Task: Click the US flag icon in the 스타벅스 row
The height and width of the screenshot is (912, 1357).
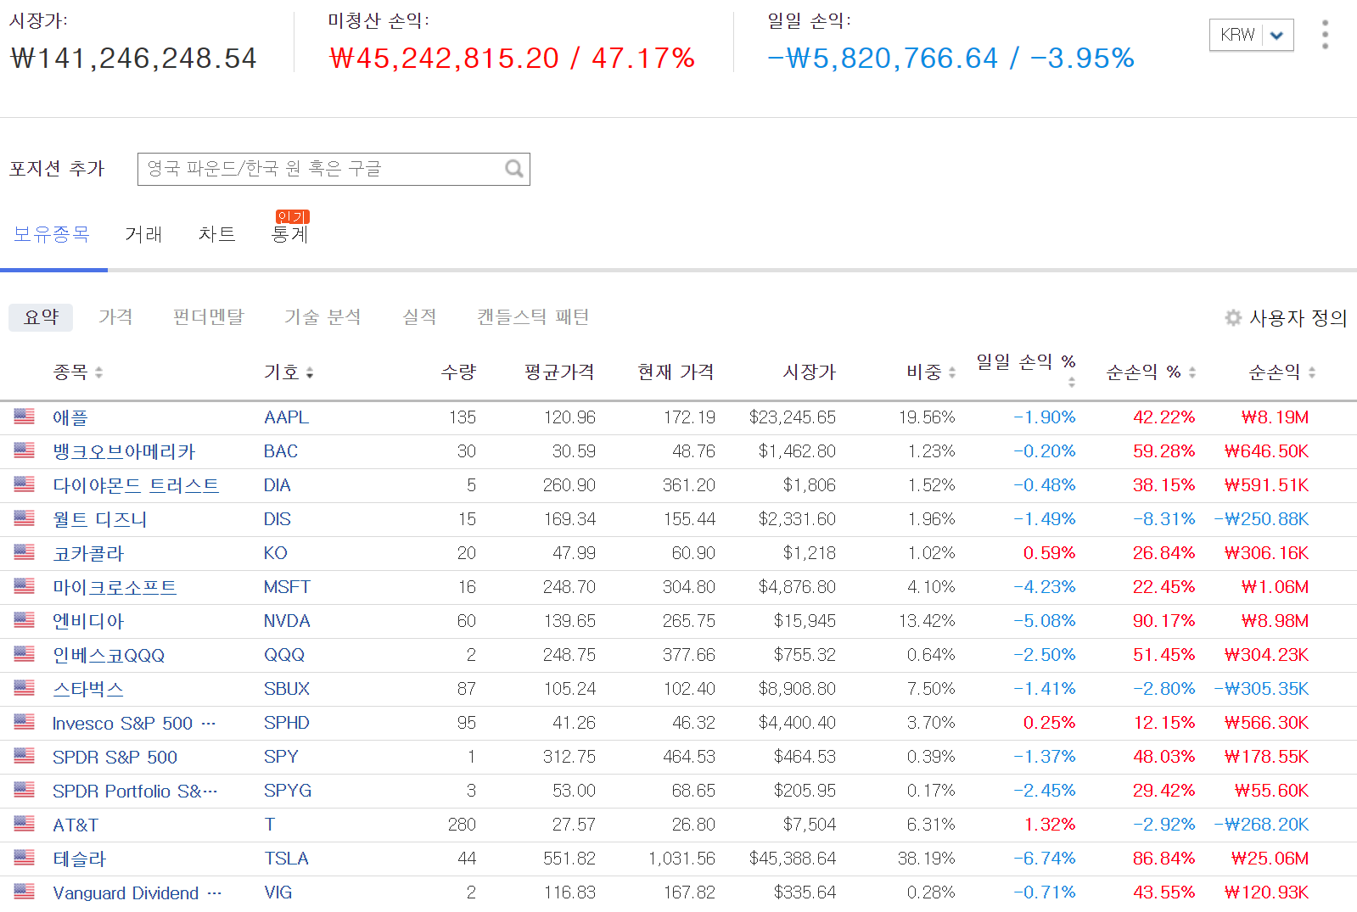Action: click(x=25, y=688)
